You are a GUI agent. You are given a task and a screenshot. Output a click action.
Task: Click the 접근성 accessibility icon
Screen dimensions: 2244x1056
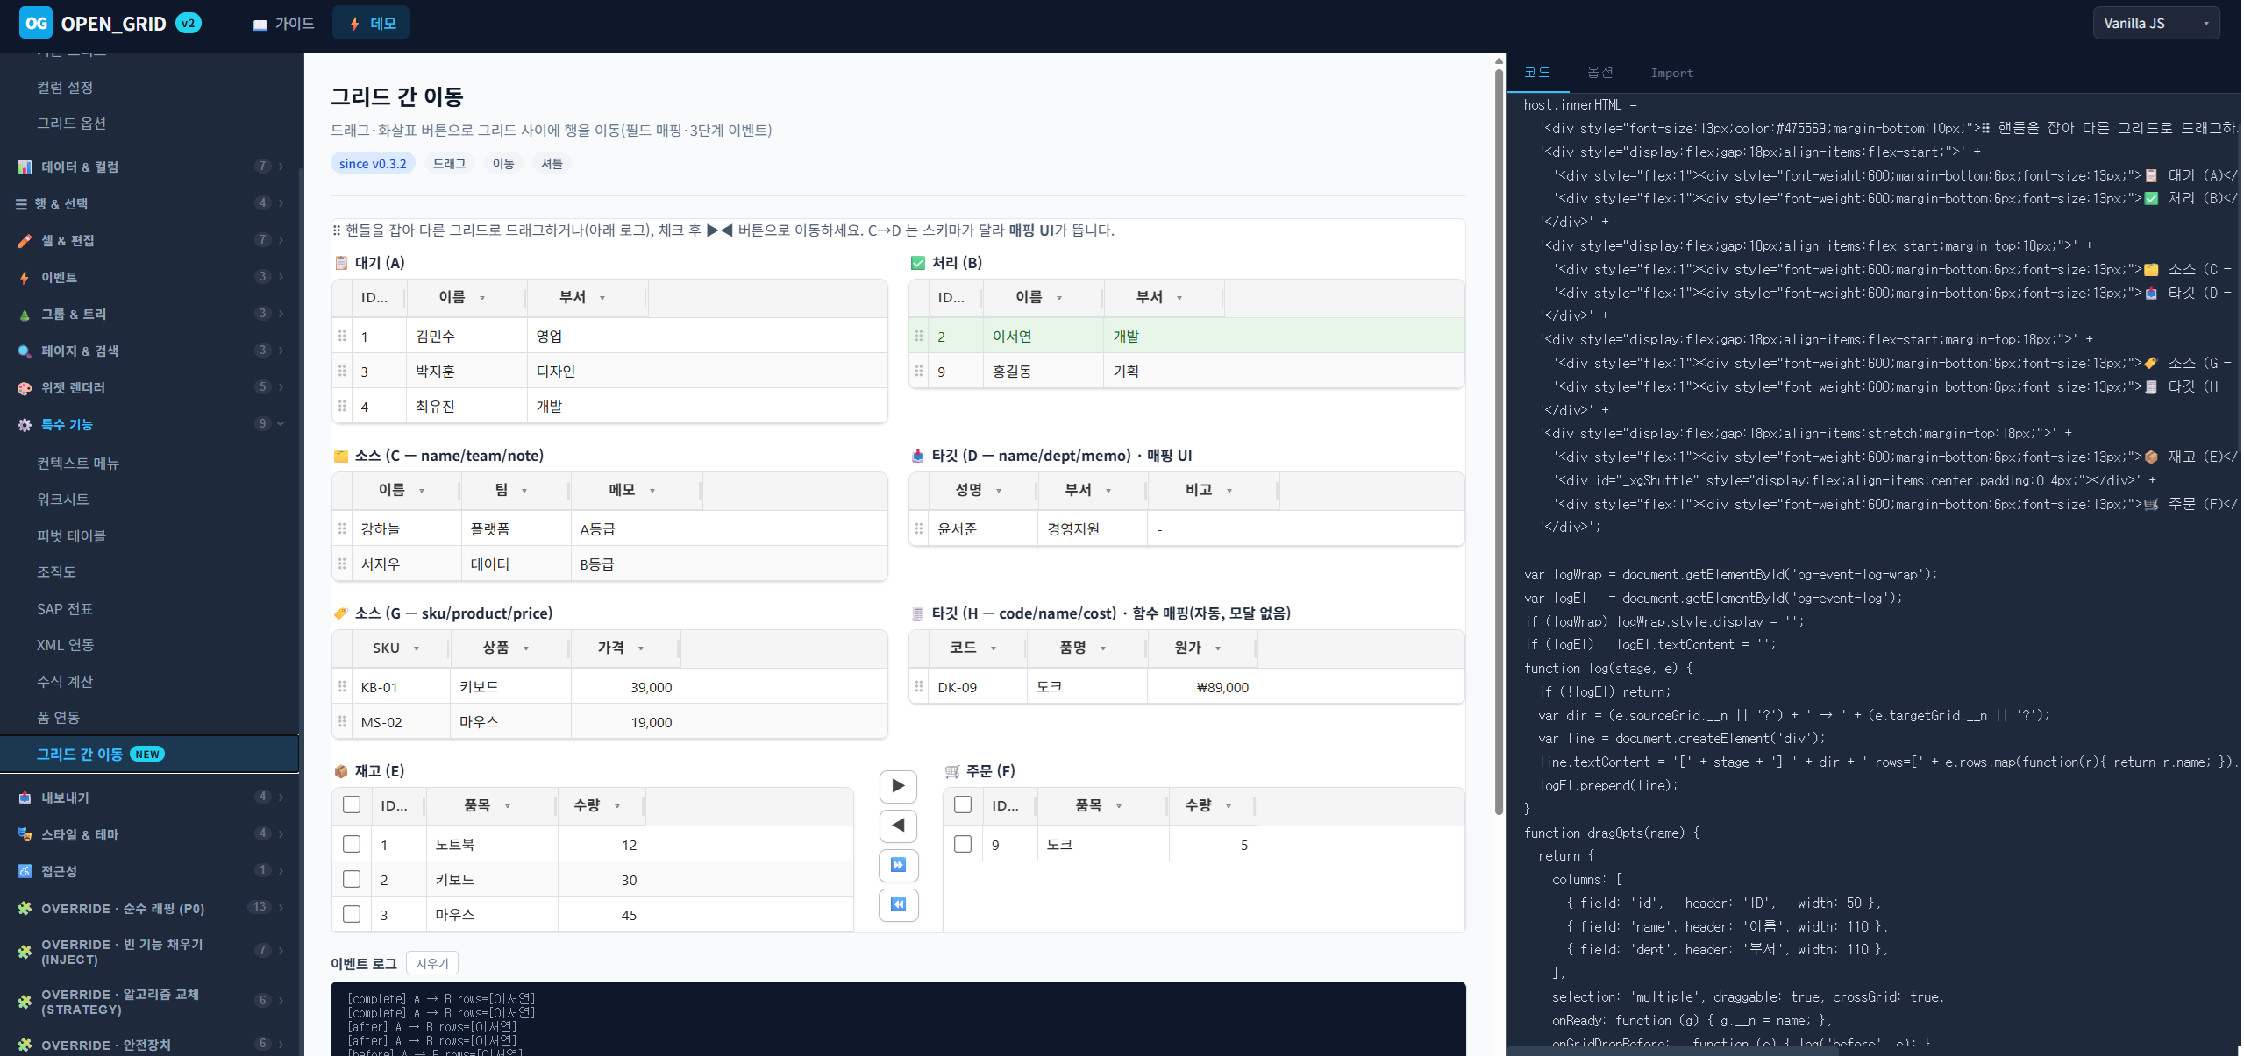pyautogui.click(x=25, y=871)
